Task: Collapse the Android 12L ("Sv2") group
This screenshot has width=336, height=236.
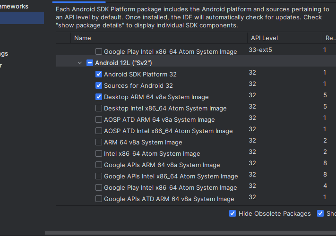Action: pos(80,63)
